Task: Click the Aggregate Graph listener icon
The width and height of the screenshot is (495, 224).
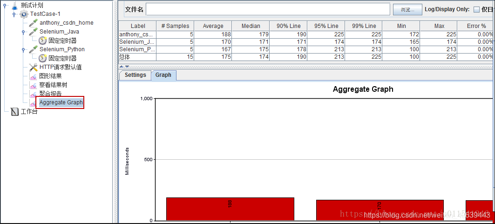Action: tap(33, 102)
